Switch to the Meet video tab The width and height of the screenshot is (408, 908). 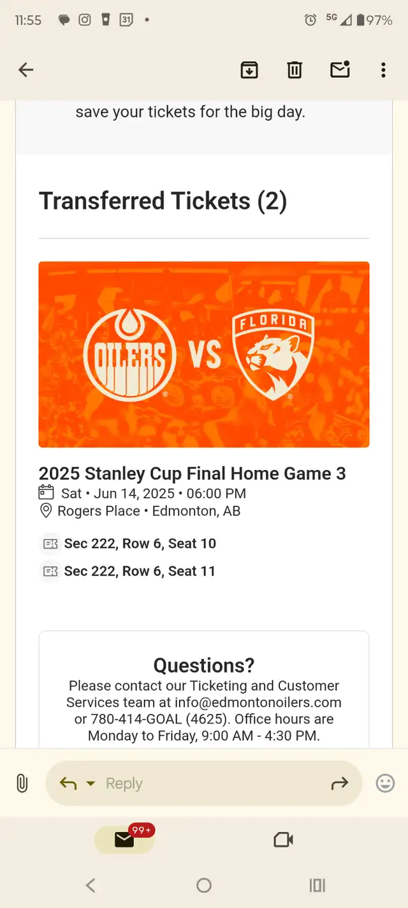pyautogui.click(x=283, y=840)
